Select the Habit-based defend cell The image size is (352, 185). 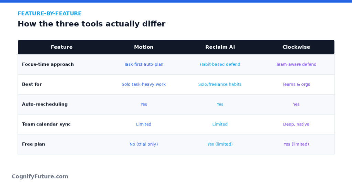pyautogui.click(x=220, y=64)
